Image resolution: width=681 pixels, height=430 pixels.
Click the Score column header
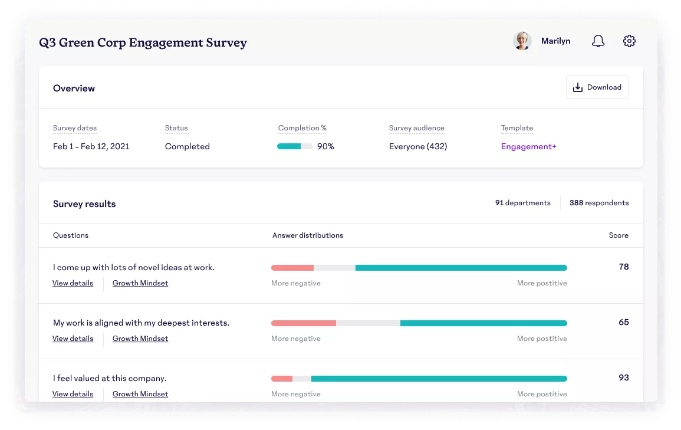pos(619,235)
